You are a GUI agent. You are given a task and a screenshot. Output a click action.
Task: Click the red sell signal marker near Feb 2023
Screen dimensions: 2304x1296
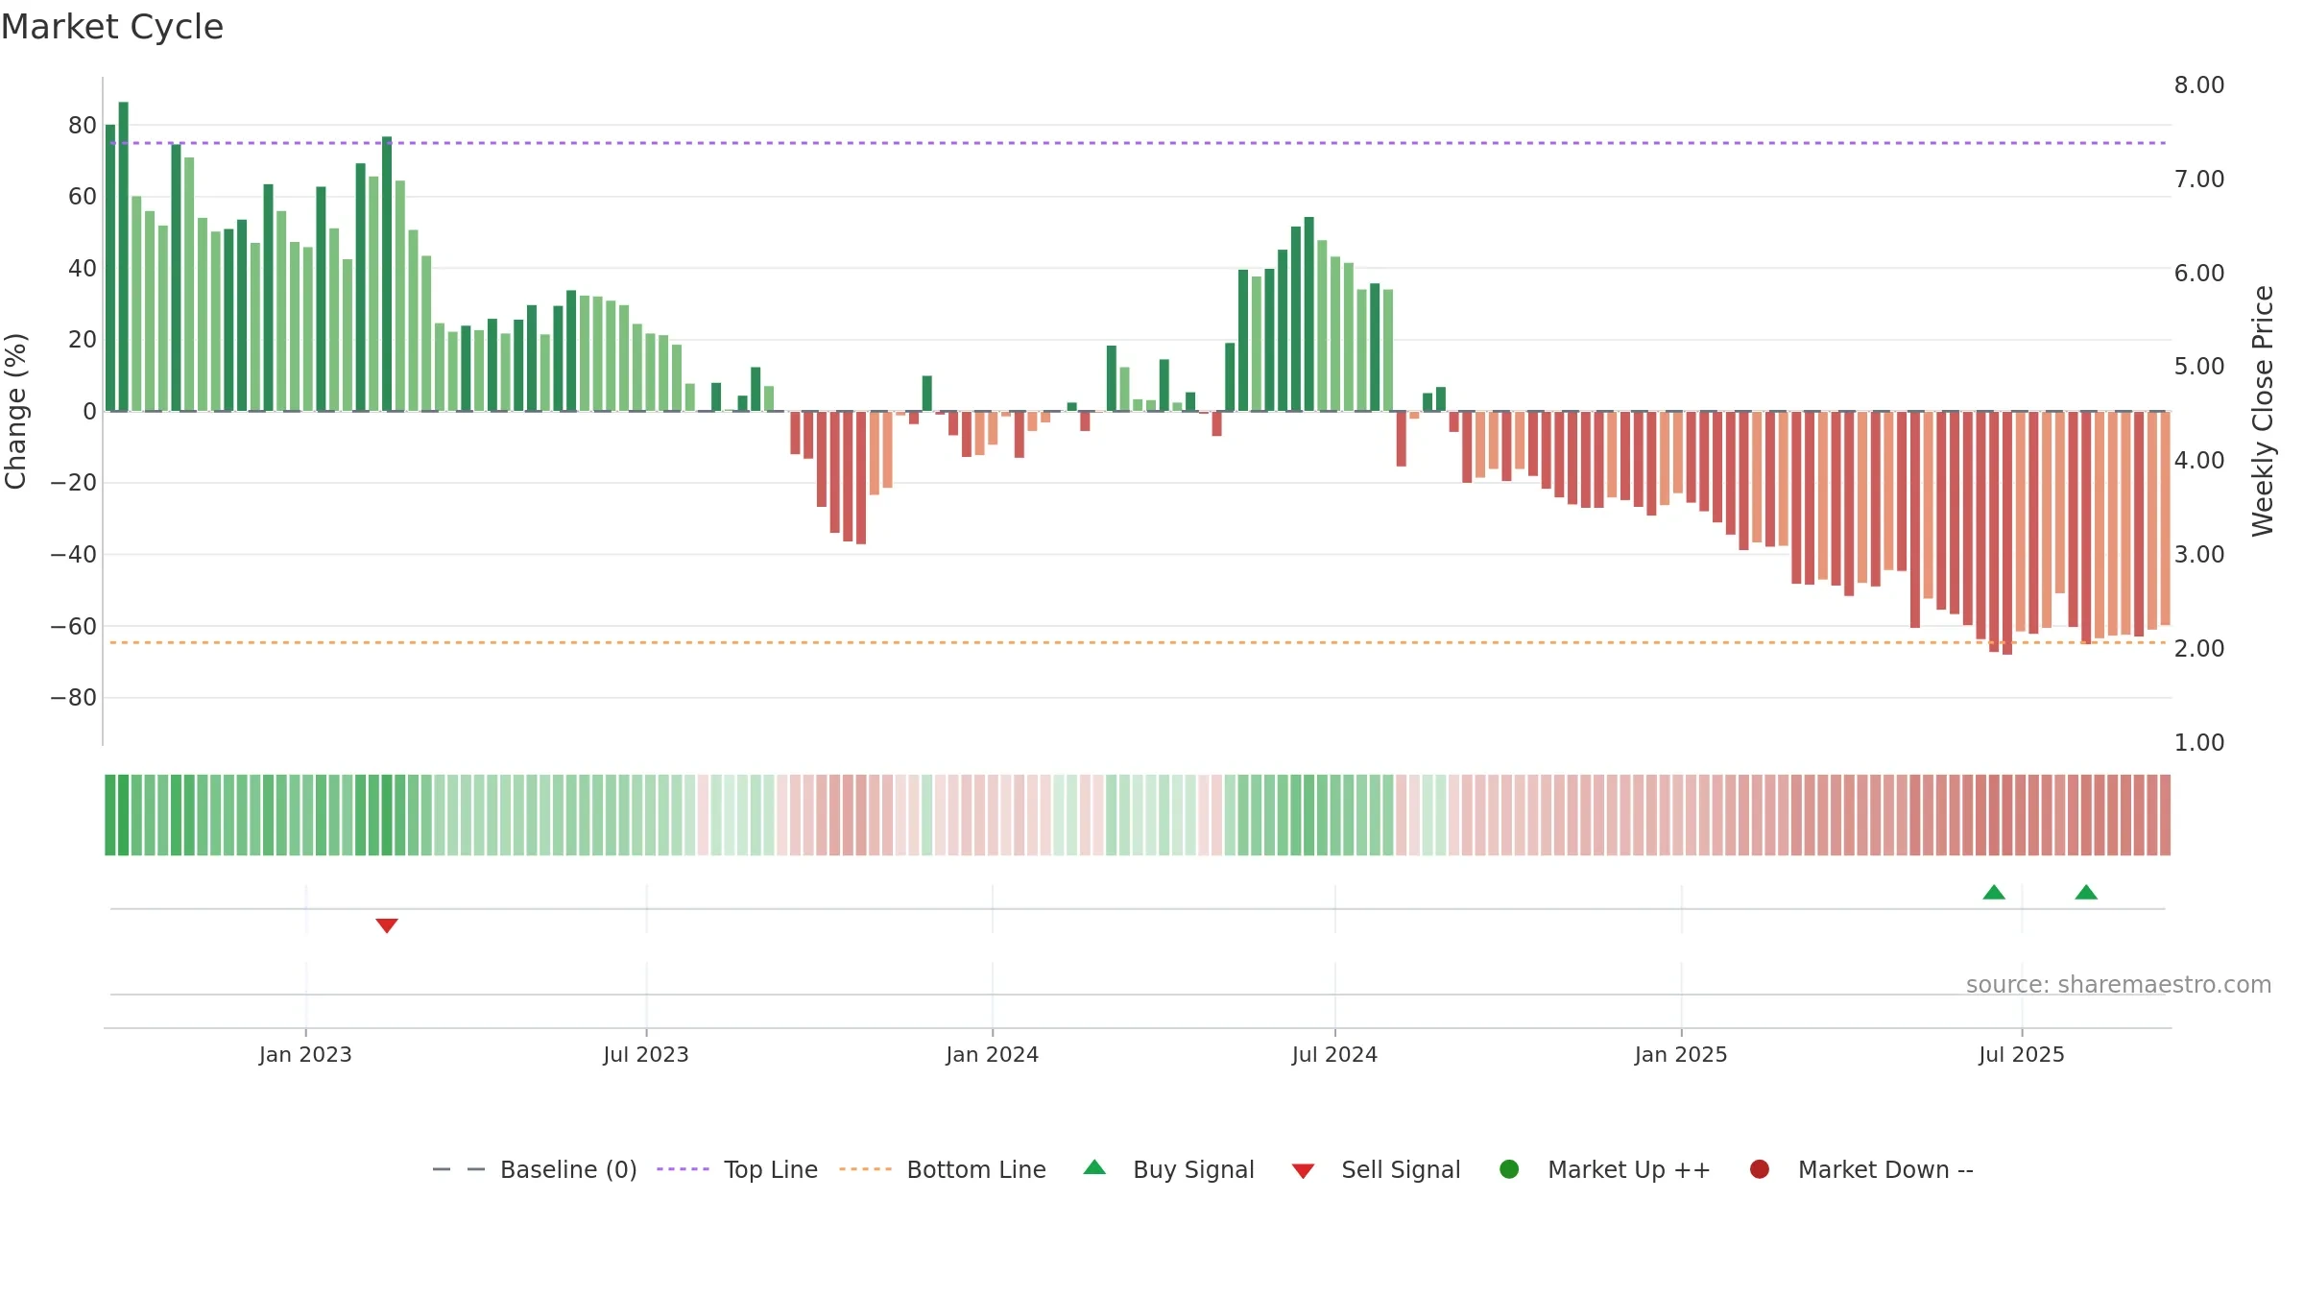tap(387, 925)
